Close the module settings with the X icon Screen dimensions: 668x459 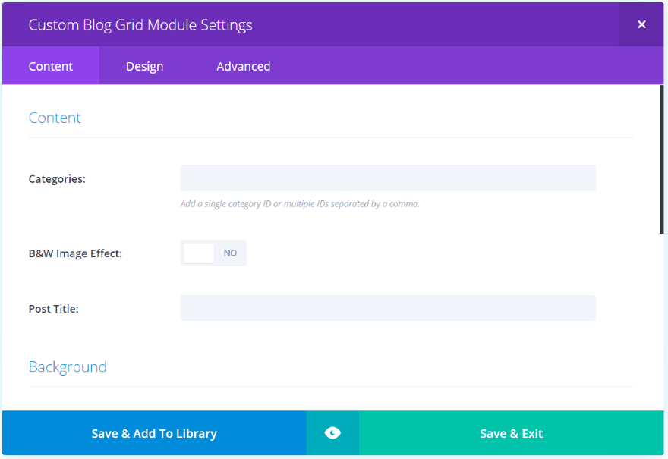pyautogui.click(x=641, y=25)
